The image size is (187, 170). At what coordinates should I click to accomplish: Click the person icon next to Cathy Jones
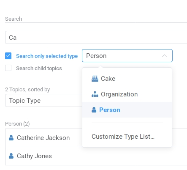point(11,156)
